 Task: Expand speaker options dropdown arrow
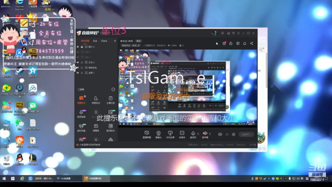pyautogui.click(x=210, y=133)
